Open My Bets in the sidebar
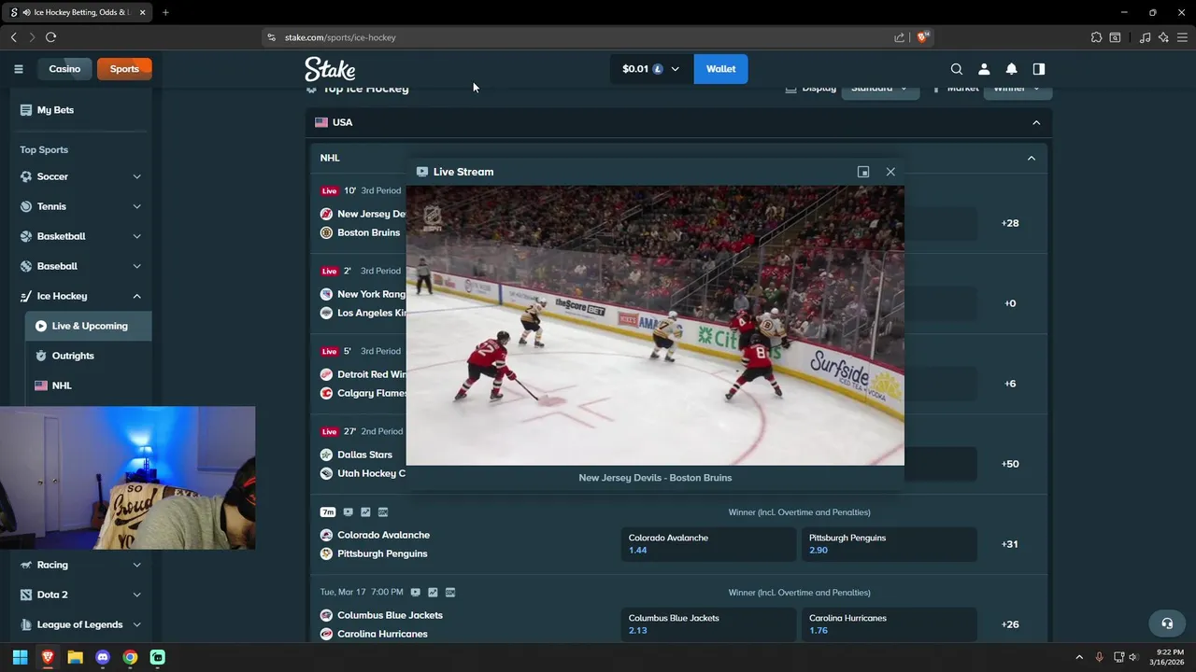Image resolution: width=1196 pixels, height=672 pixels. (x=80, y=110)
